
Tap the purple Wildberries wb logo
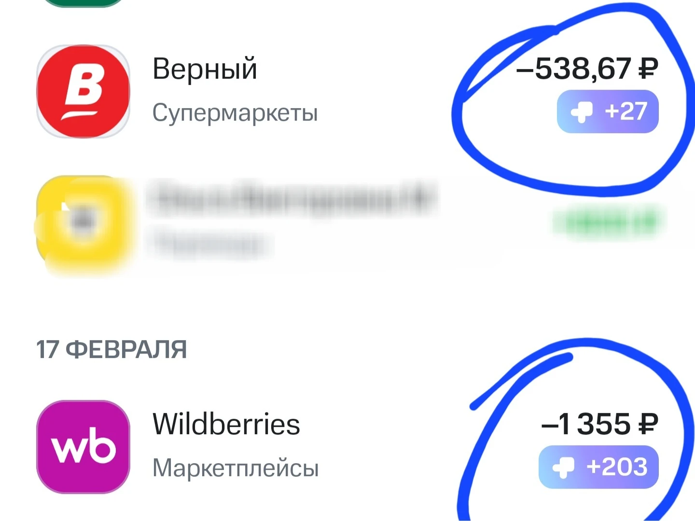(83, 447)
